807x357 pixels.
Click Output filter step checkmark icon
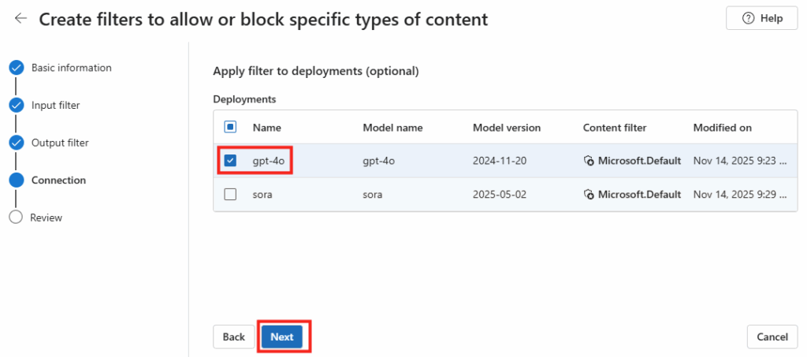(16, 143)
